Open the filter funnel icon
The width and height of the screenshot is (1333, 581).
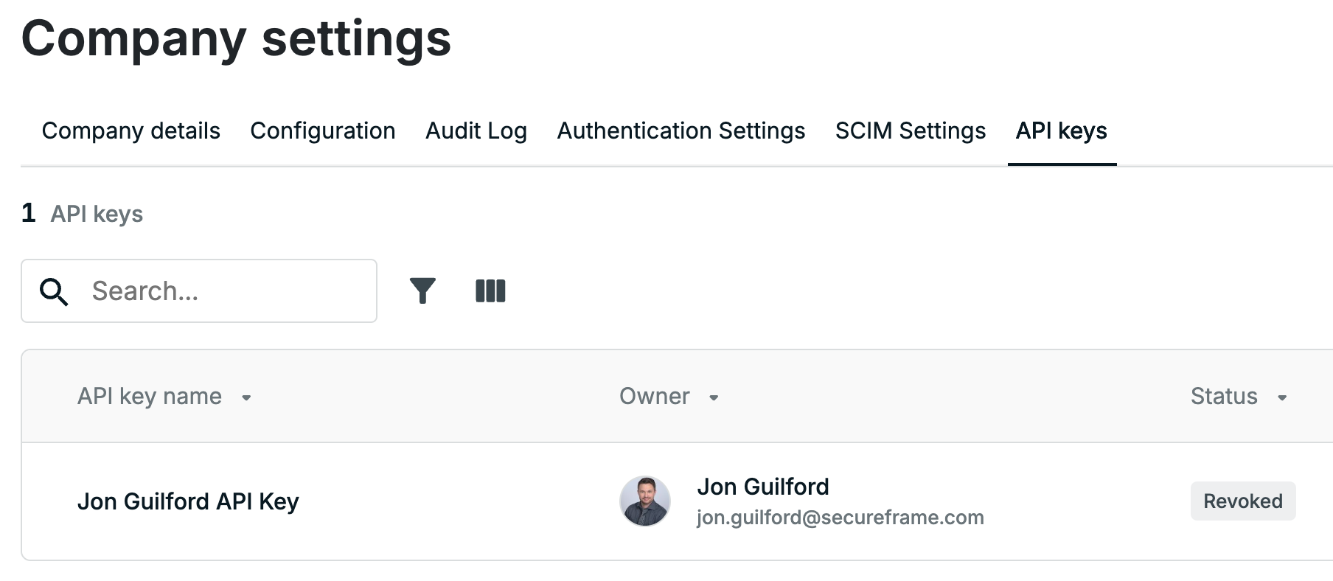click(422, 290)
